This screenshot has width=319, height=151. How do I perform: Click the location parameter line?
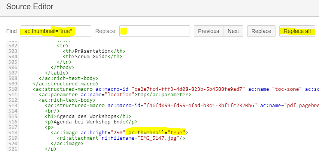click(115, 95)
